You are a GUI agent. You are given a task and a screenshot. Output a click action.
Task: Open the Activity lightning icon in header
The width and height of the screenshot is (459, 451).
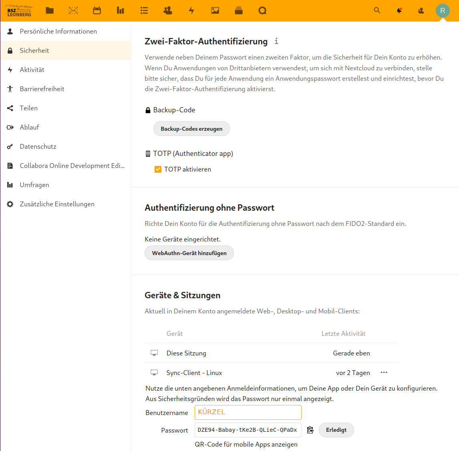[x=191, y=11]
